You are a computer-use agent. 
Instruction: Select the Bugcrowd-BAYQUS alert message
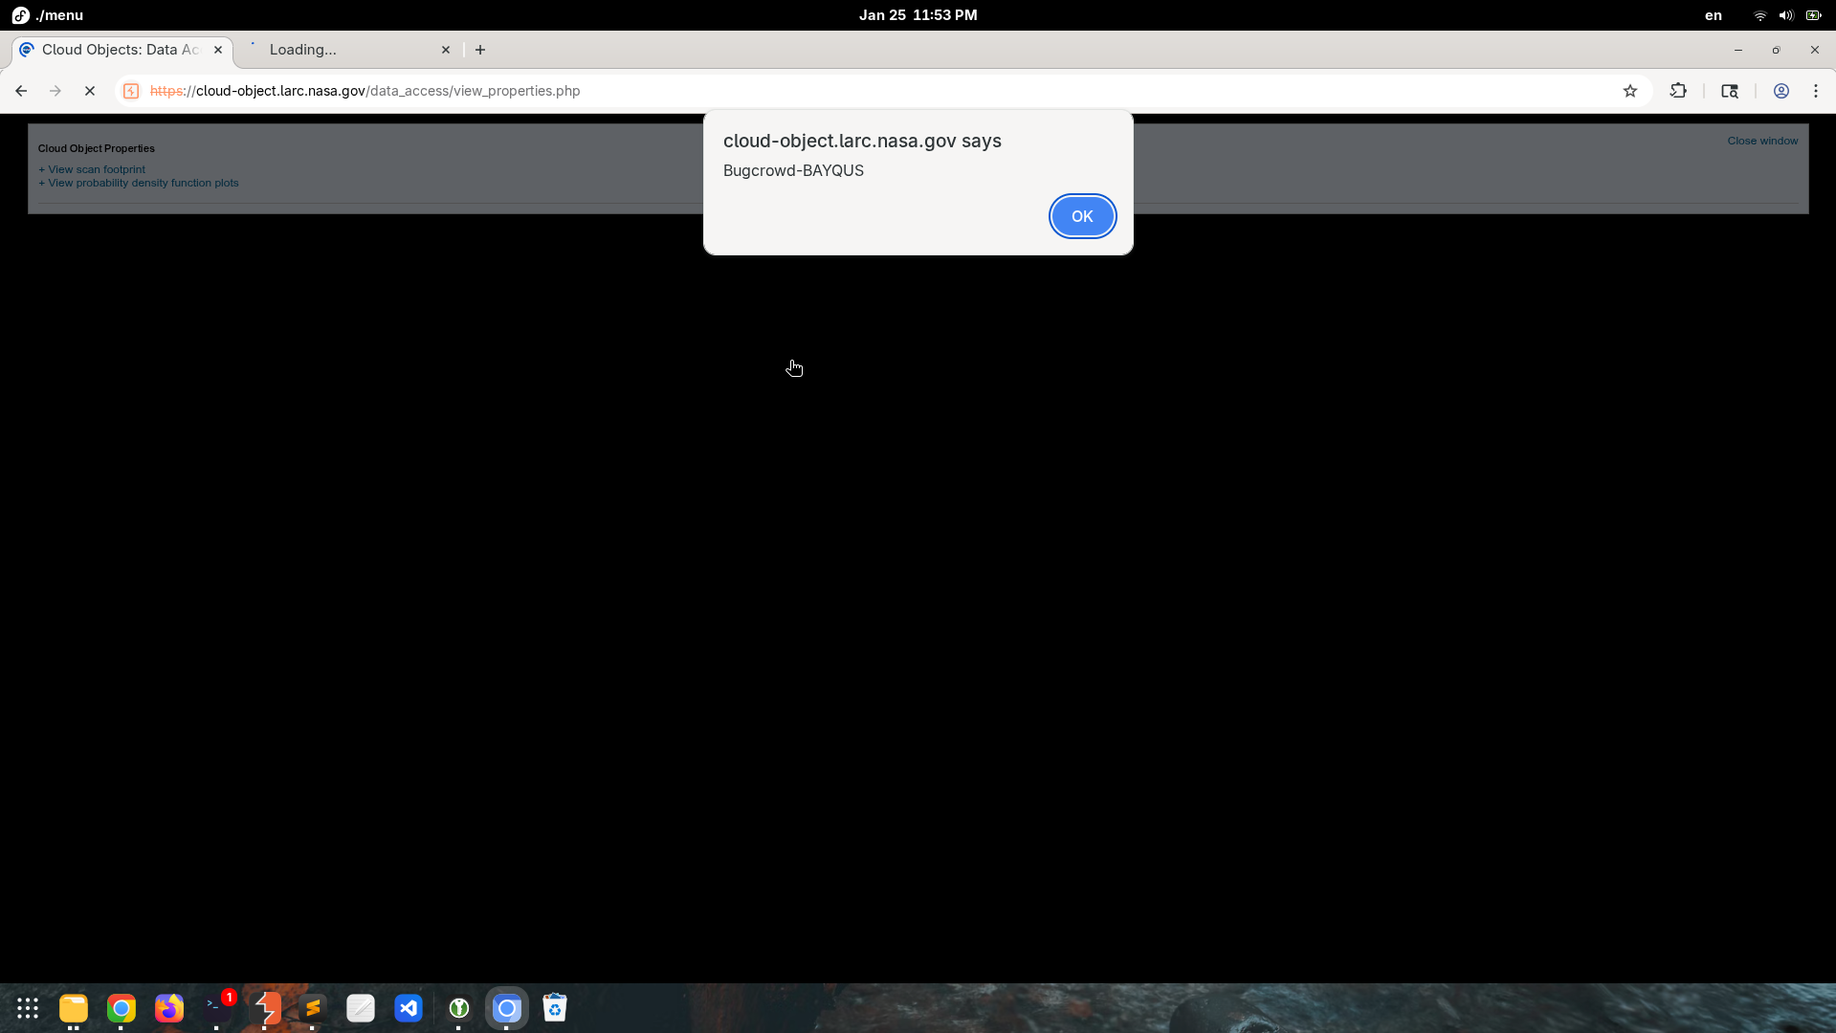coord(793,170)
